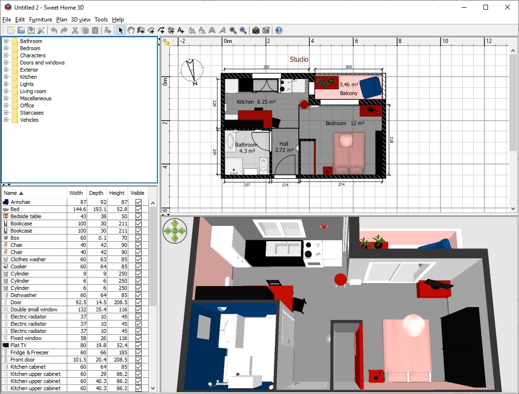Click the Undo arrow icon
The width and height of the screenshot is (519, 394).
point(54,31)
